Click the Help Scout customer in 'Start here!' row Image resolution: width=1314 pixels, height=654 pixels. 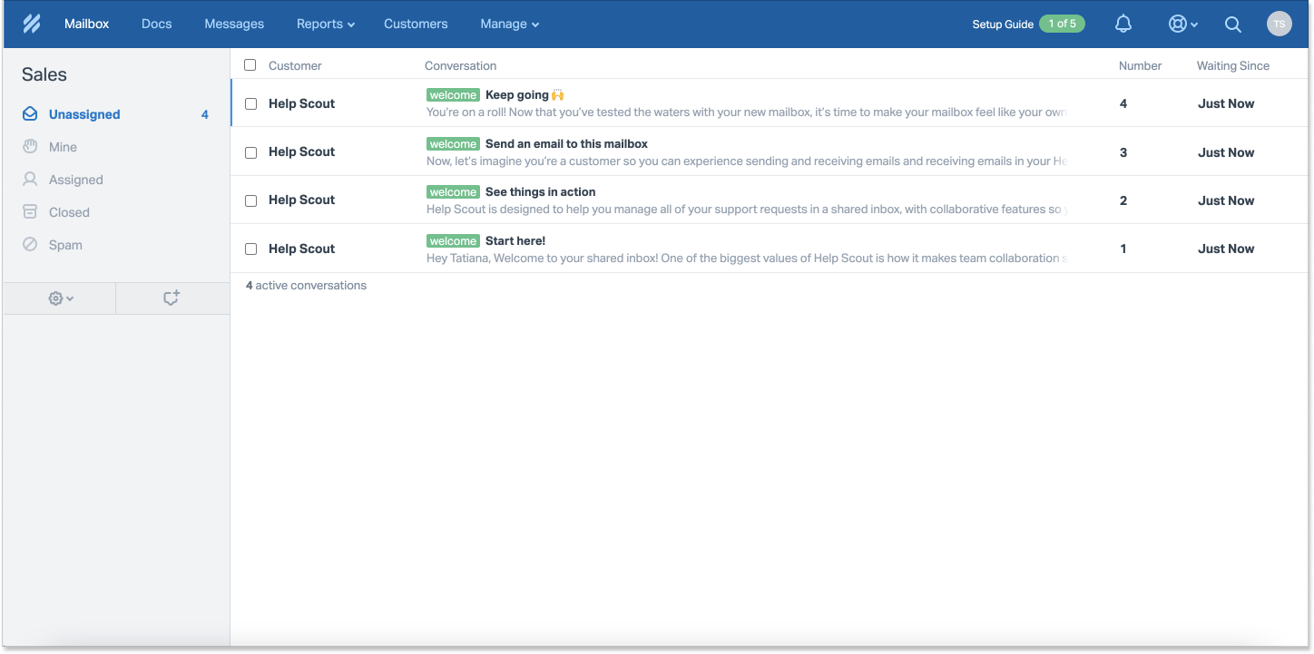click(x=301, y=249)
